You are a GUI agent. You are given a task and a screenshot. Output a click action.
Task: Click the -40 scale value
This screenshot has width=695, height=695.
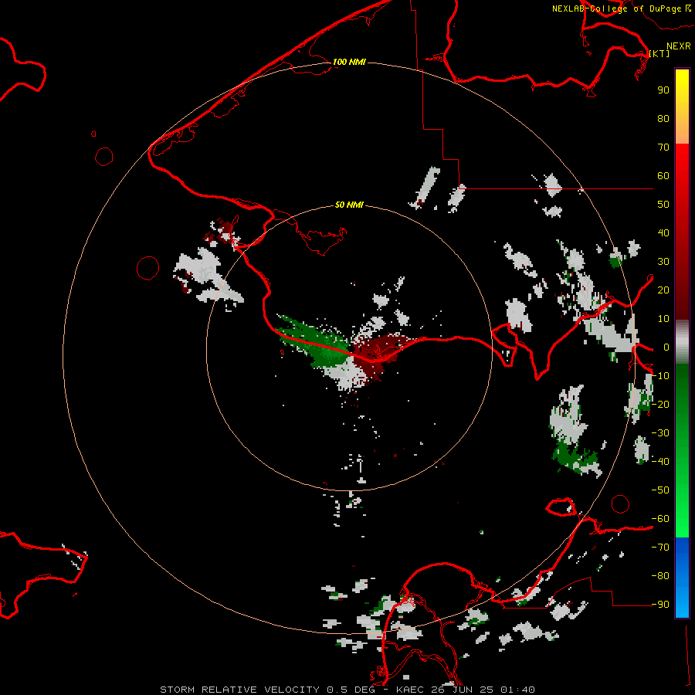[x=660, y=462]
